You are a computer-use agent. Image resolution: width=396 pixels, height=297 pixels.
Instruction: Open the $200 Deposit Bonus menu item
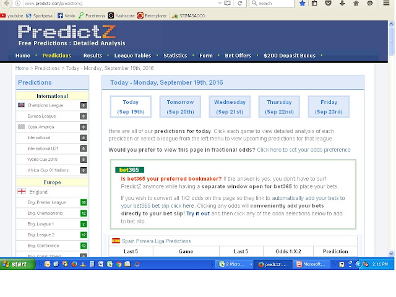tap(290, 56)
